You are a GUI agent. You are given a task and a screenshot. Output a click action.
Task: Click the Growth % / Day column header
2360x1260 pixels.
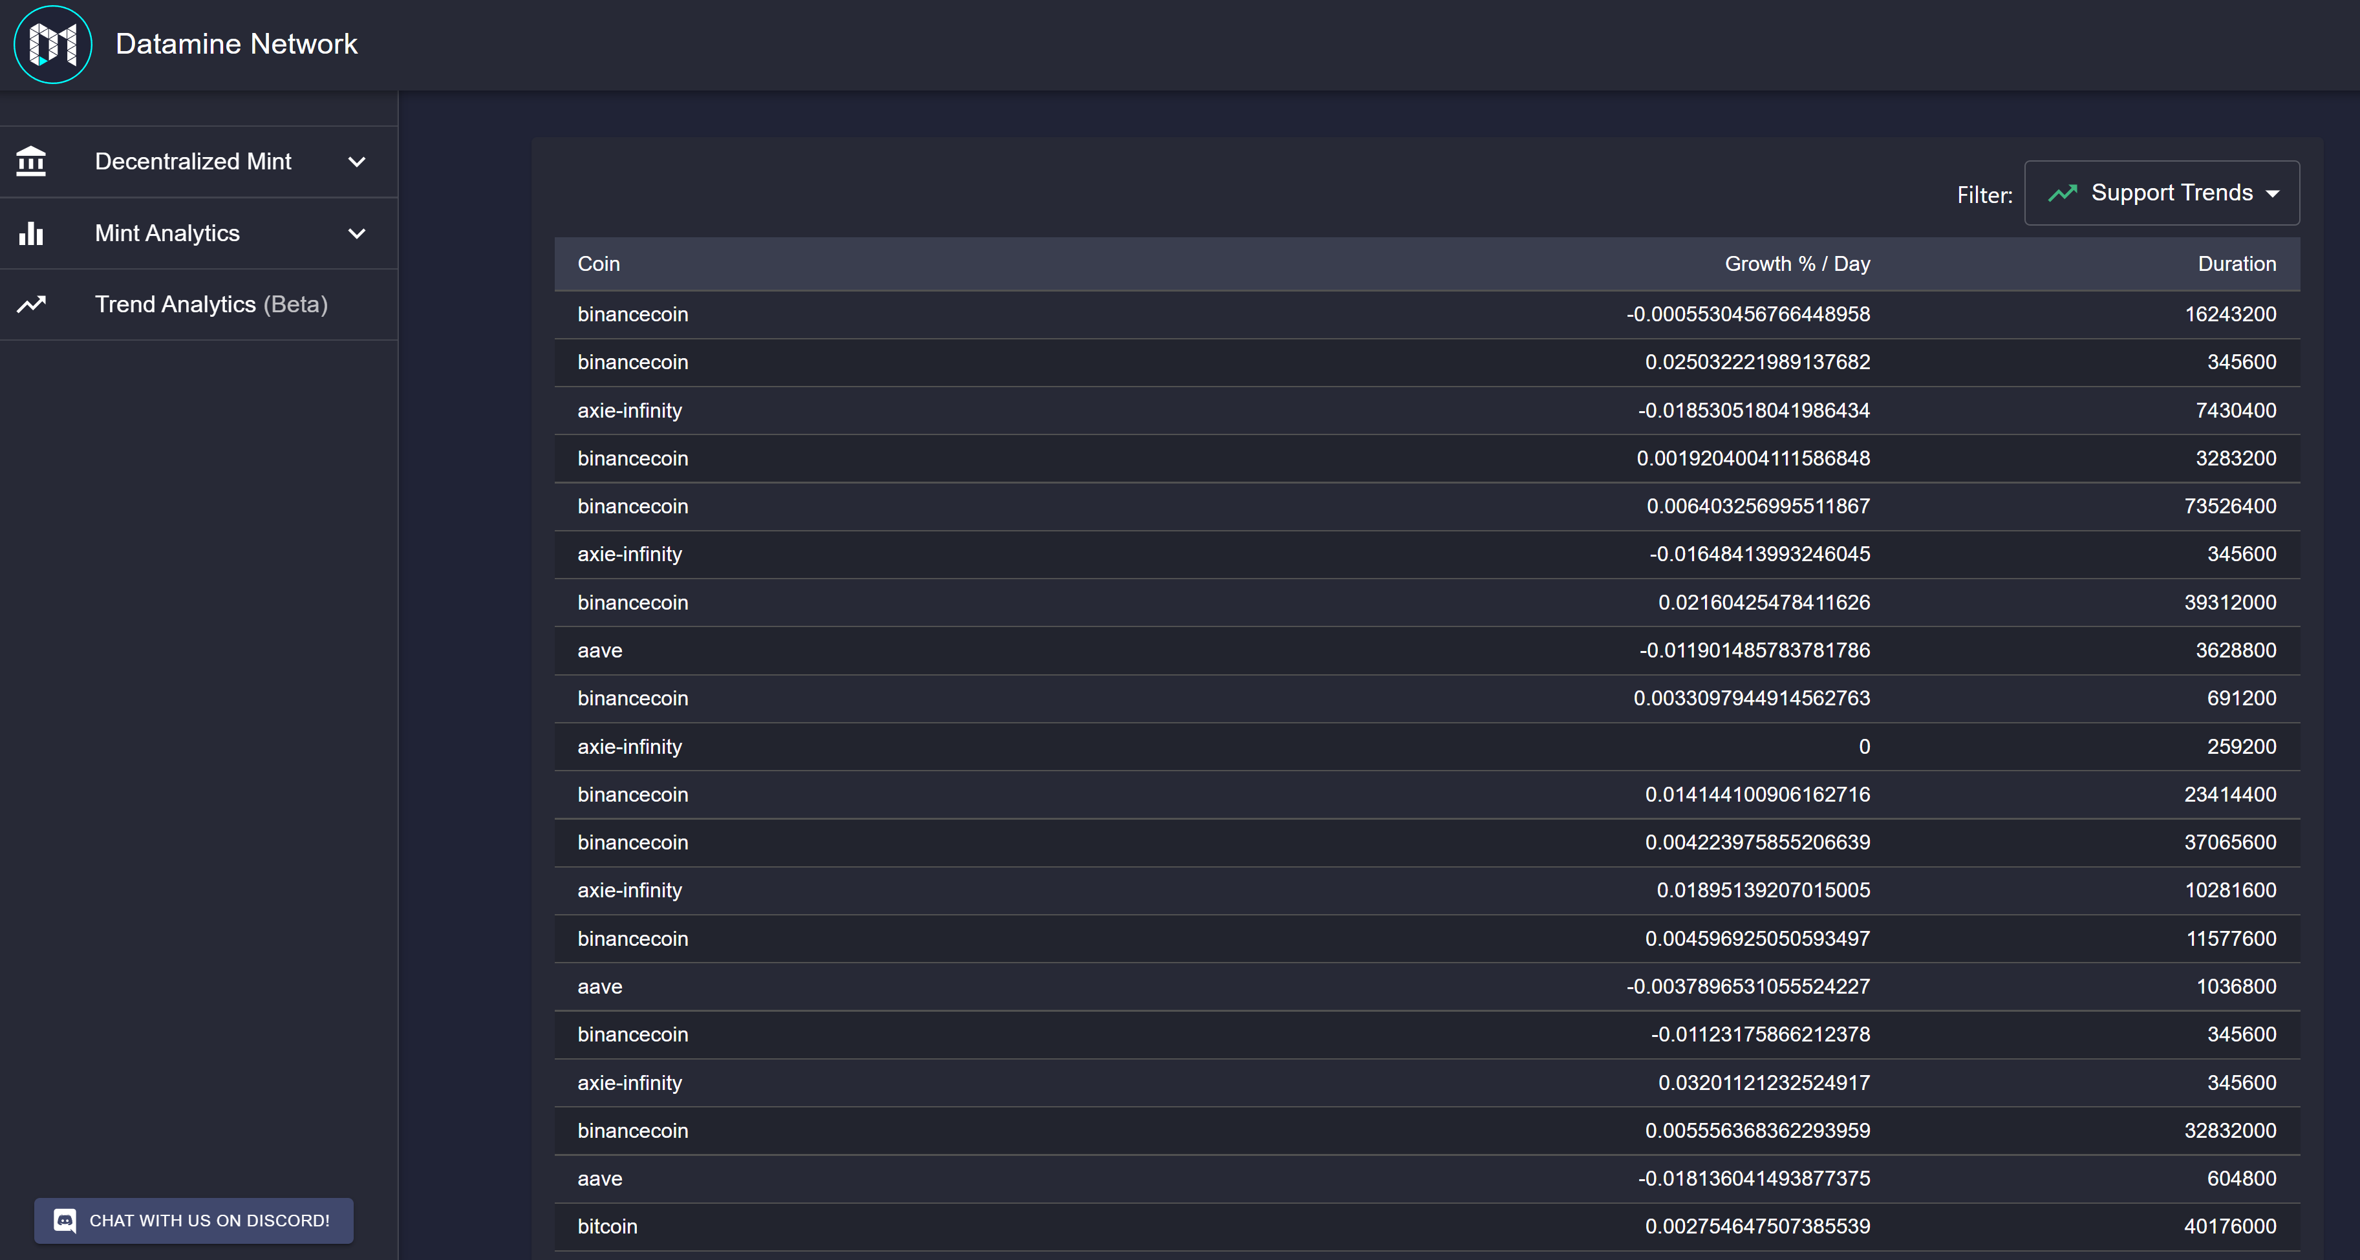click(x=1797, y=264)
